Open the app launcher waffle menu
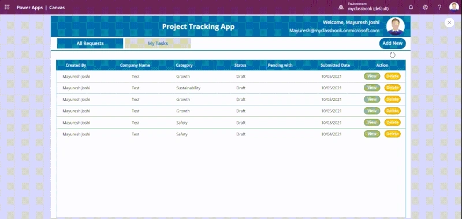This screenshot has width=462, height=219. [x=7, y=7]
